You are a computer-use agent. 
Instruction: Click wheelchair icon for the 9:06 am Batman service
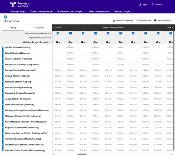coord(108,33)
